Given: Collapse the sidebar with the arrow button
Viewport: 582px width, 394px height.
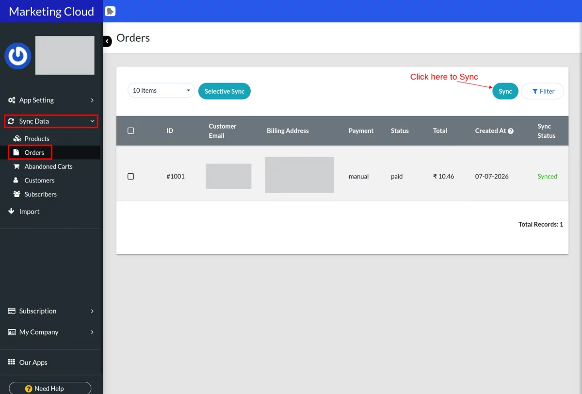Looking at the screenshot, I should [x=107, y=42].
